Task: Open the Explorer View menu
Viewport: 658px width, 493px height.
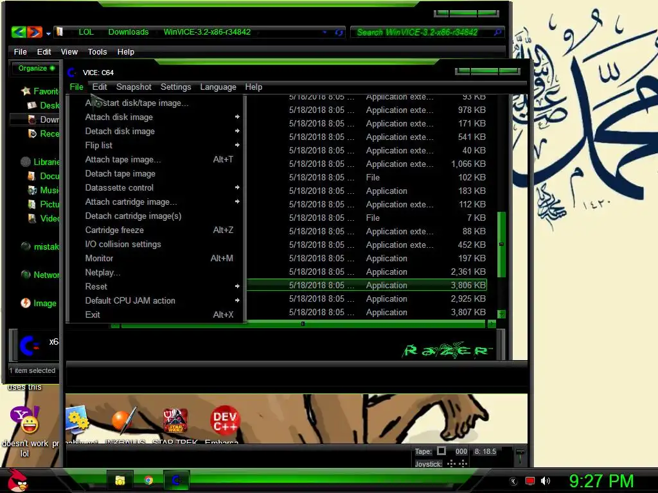Action: (69, 51)
